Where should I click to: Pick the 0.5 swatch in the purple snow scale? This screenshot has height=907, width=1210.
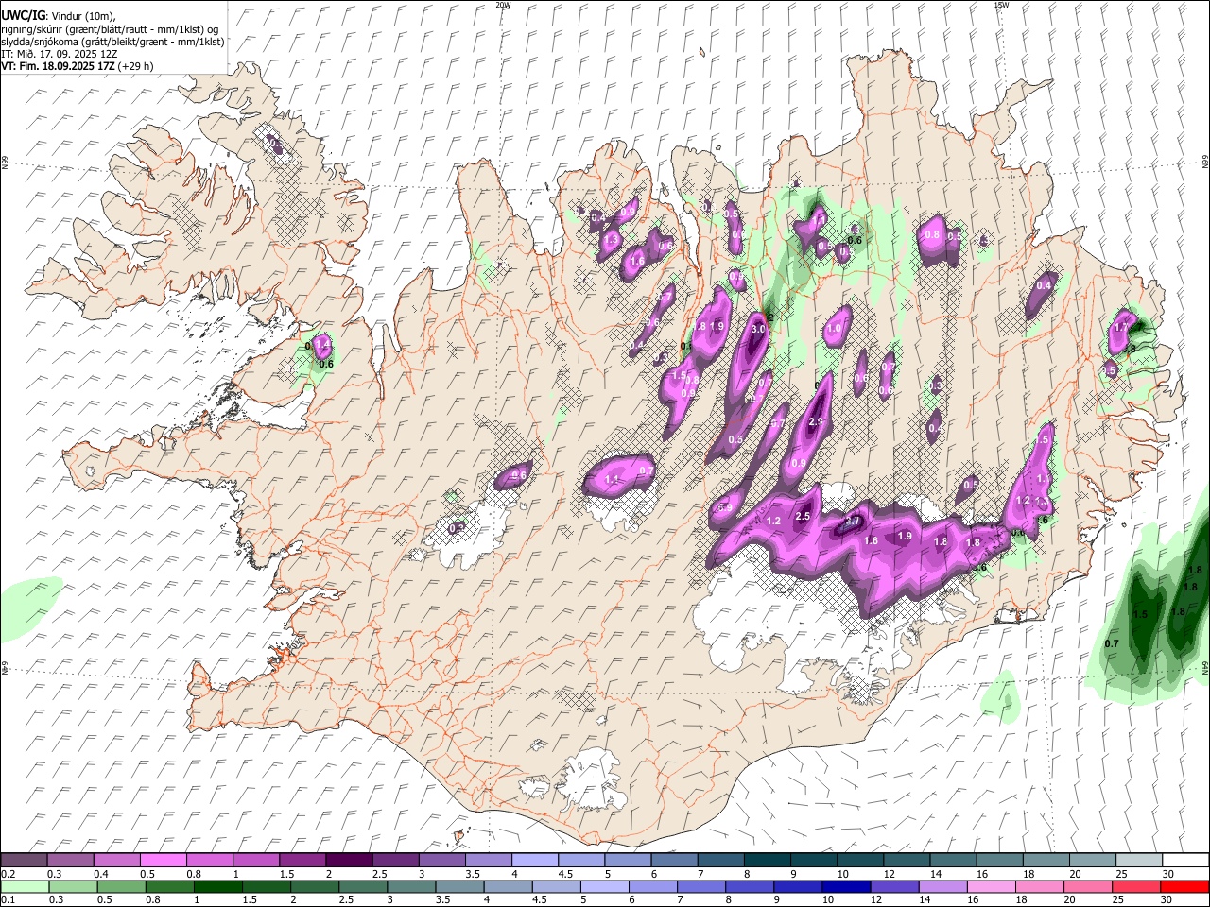[x=163, y=860]
